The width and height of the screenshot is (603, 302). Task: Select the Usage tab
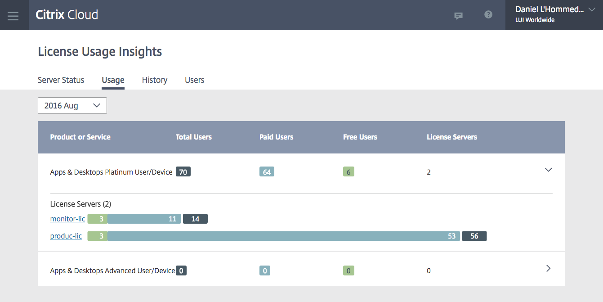[113, 80]
